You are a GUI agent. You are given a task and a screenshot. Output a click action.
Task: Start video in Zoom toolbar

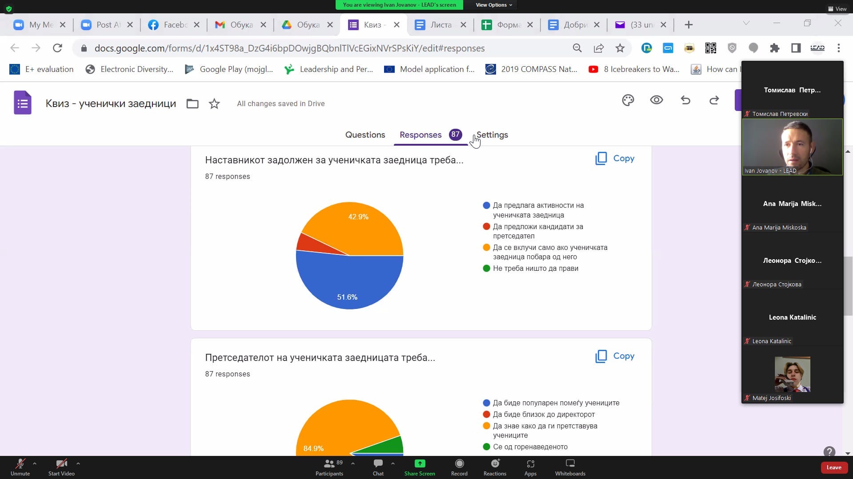coord(61,467)
